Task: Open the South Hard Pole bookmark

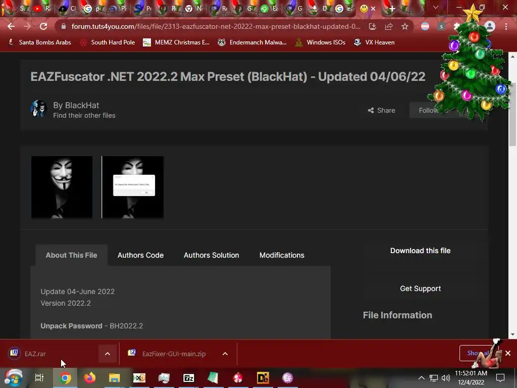Action: (x=108, y=42)
